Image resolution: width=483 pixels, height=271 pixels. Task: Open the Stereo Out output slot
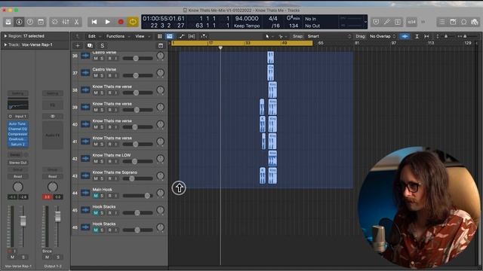pyautogui.click(x=17, y=163)
